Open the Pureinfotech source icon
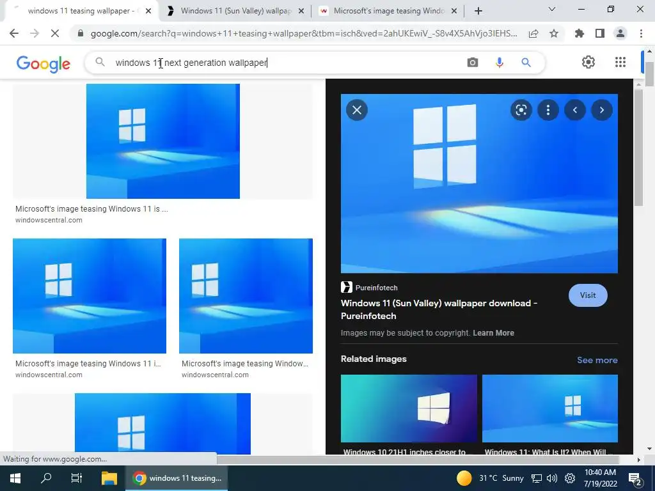The width and height of the screenshot is (655, 491). (x=346, y=287)
